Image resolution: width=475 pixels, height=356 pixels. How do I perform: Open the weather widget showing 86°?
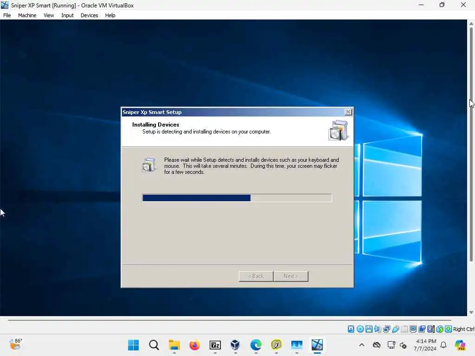click(15, 344)
